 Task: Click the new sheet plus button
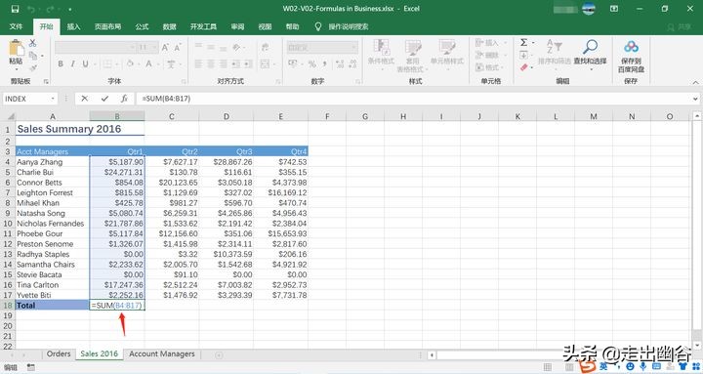(x=219, y=354)
